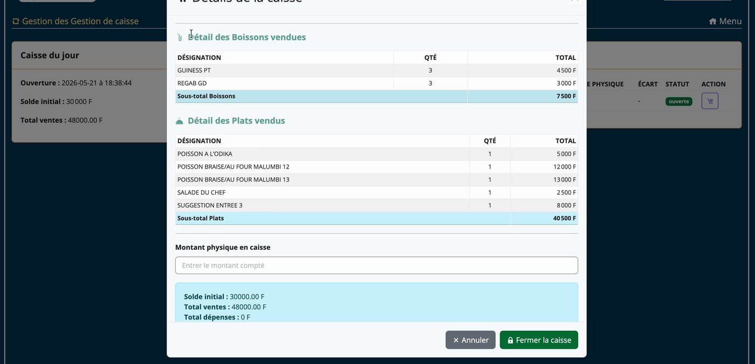Click the ACTION column header

(x=713, y=84)
